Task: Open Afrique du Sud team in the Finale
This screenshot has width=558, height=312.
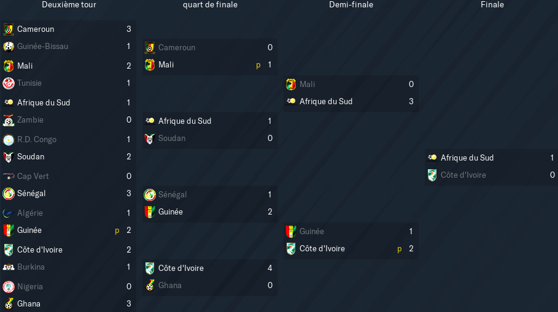Action: coord(467,158)
